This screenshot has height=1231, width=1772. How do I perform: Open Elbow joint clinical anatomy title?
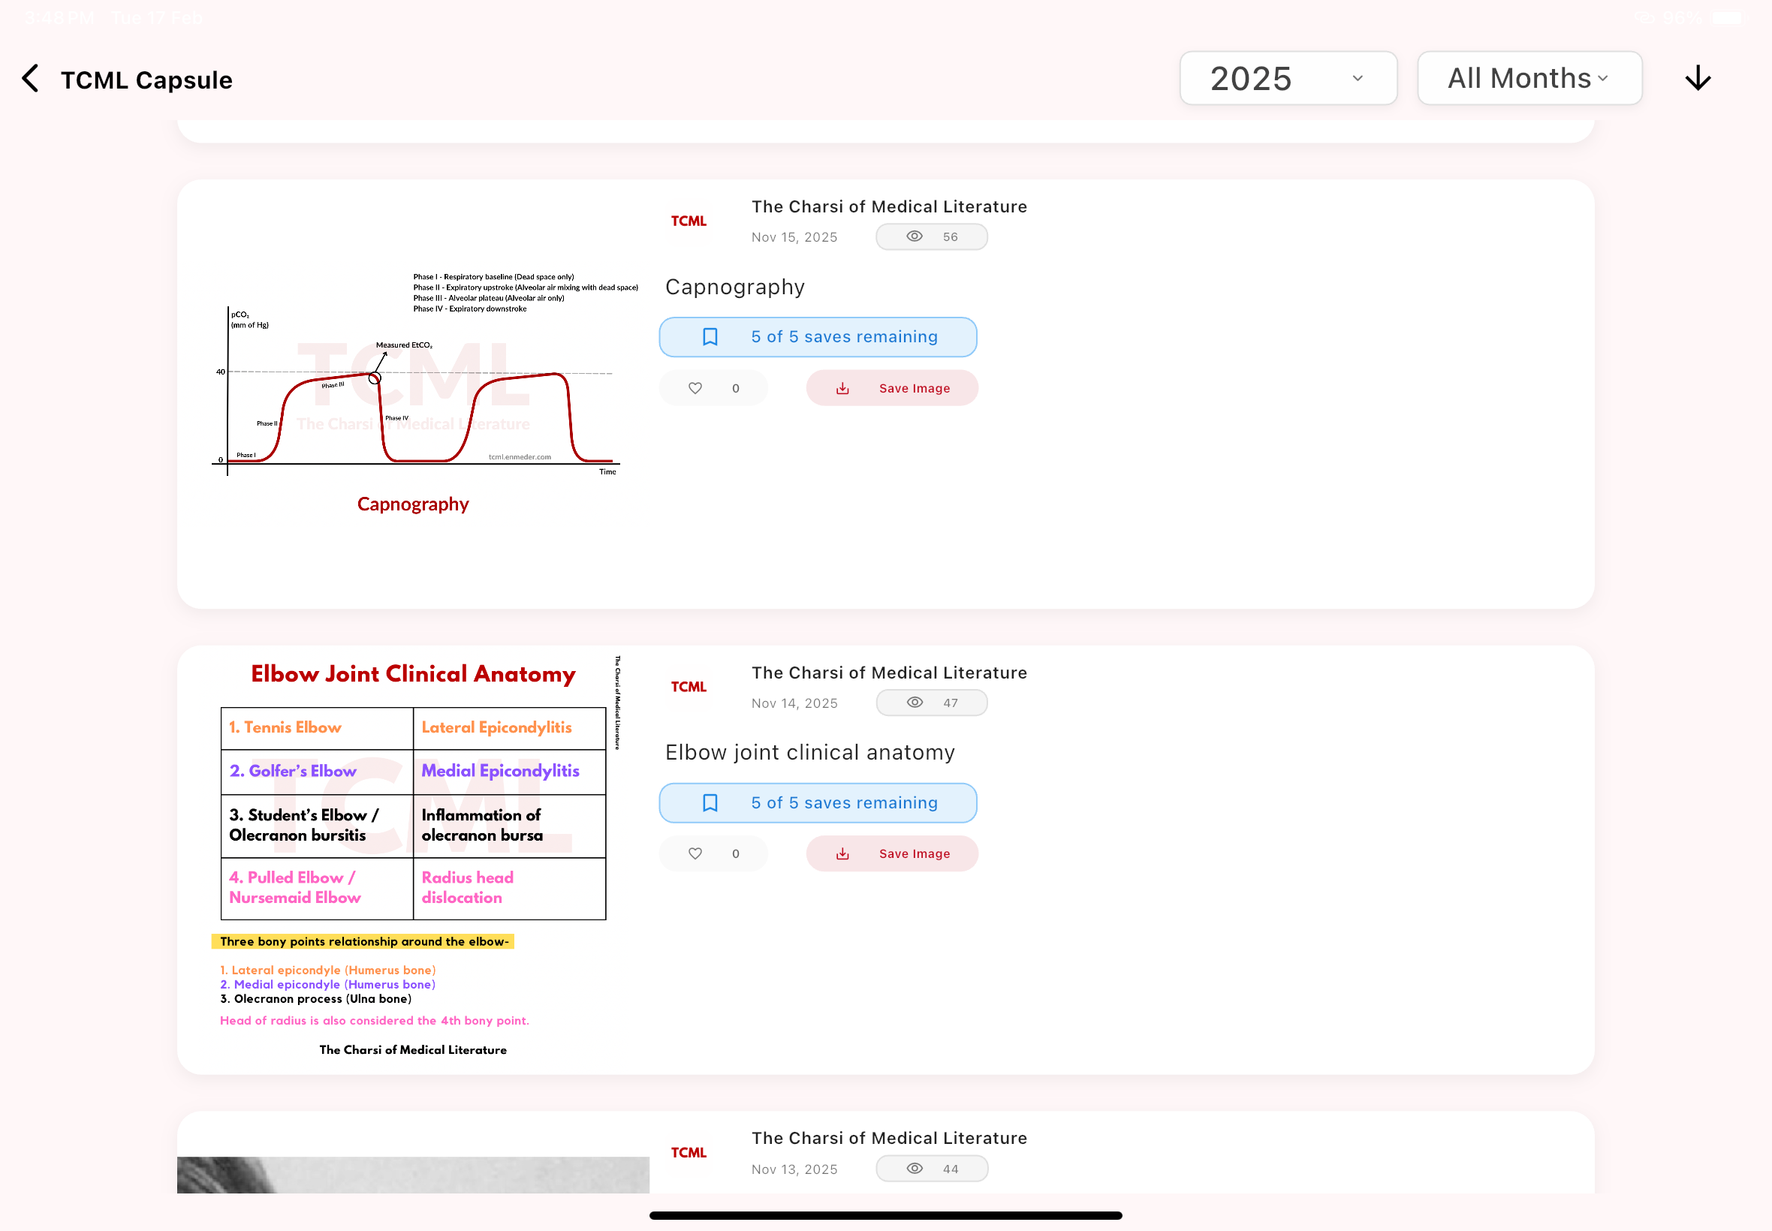[809, 753]
